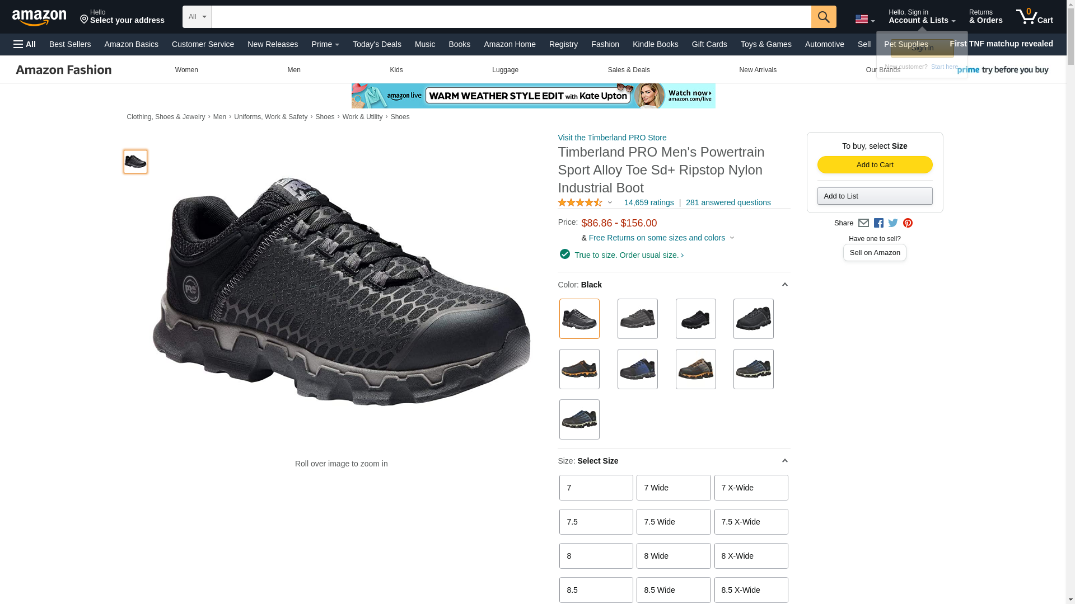The image size is (1075, 604).
Task: Expand the star ratings breakdown arrow
Action: (x=610, y=202)
